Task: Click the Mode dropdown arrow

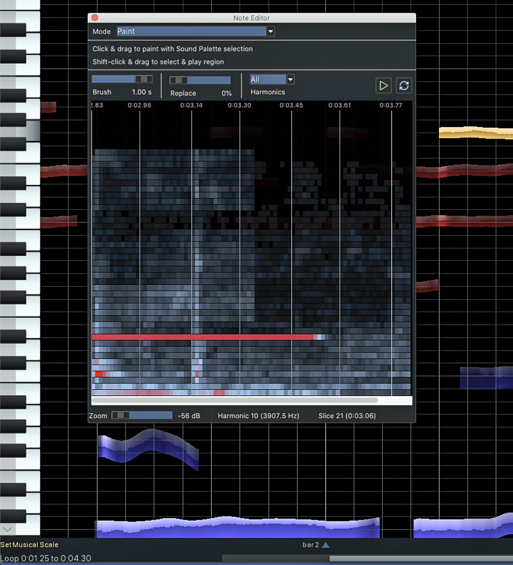Action: 271,31
